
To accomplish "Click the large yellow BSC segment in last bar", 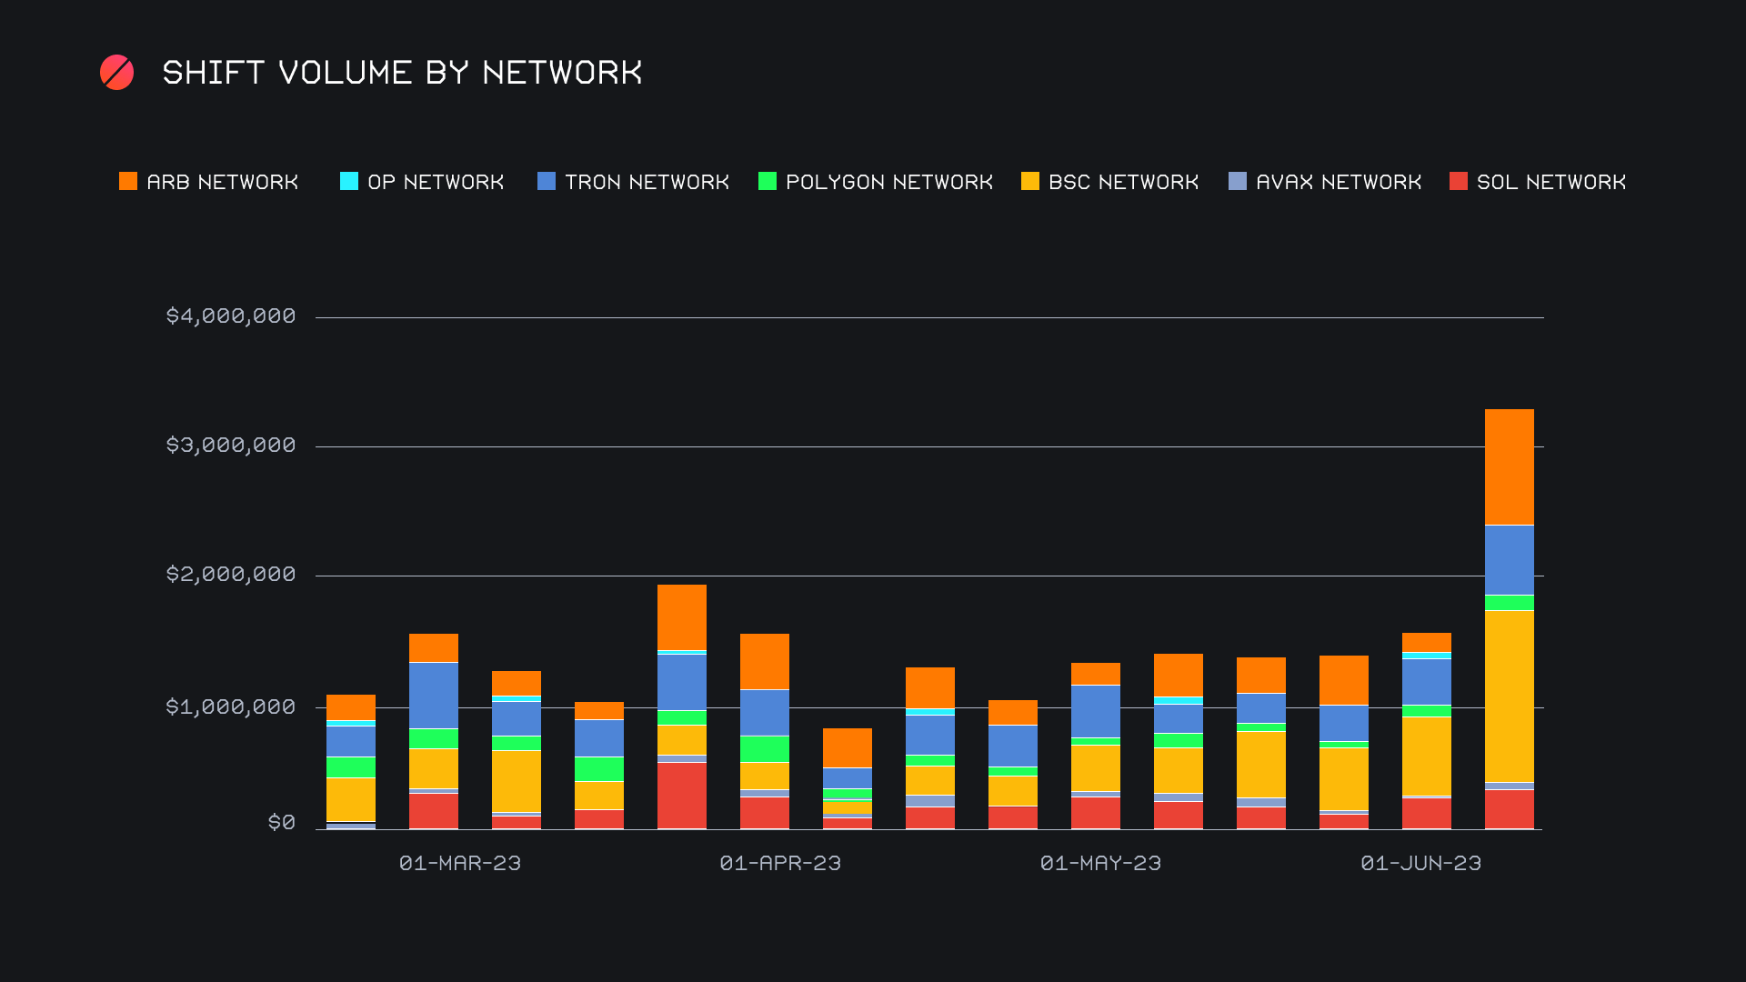I will (x=1510, y=696).
